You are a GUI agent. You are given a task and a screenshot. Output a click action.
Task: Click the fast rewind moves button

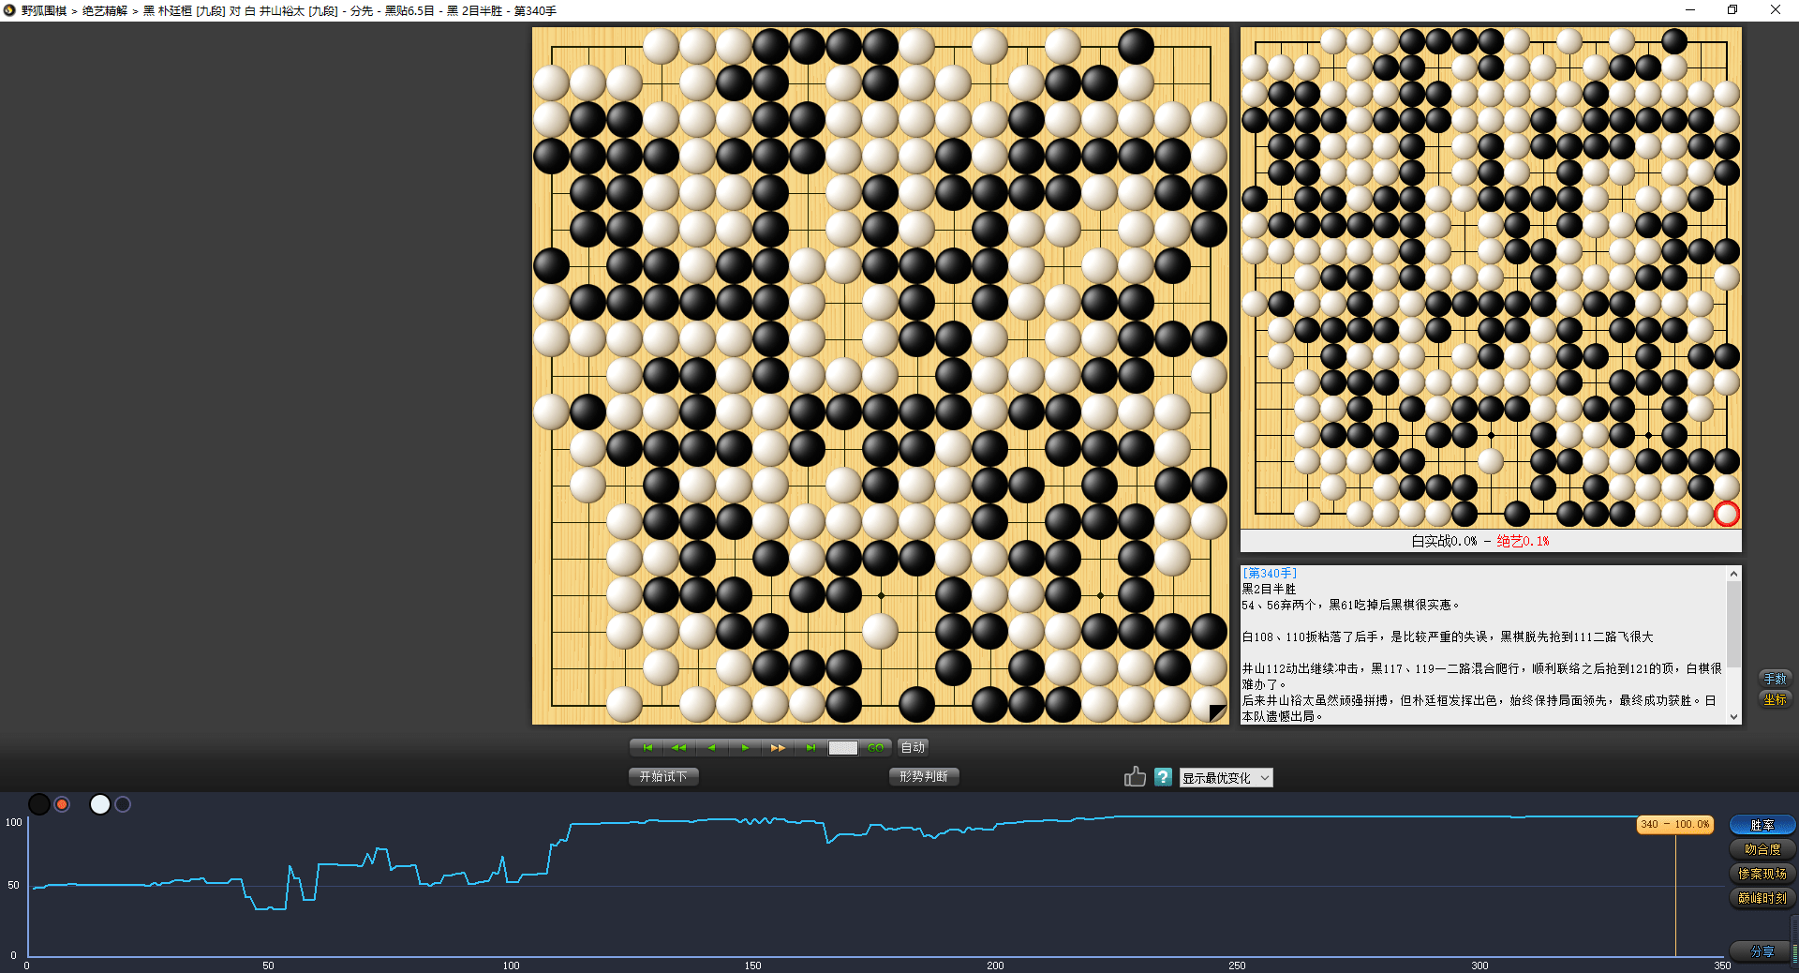[x=678, y=747]
